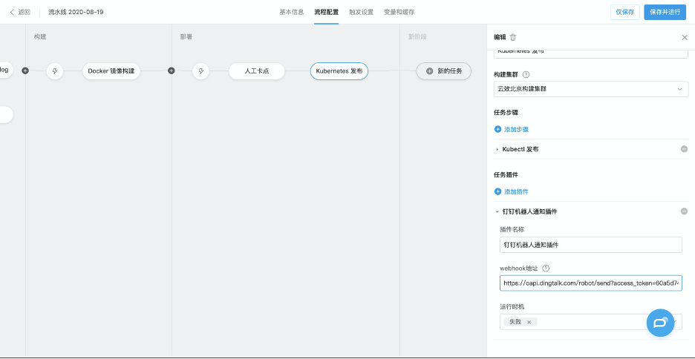The width and height of the screenshot is (695, 359).
Task: Remove the 失败 tag from 运行时机
Action: (529, 322)
